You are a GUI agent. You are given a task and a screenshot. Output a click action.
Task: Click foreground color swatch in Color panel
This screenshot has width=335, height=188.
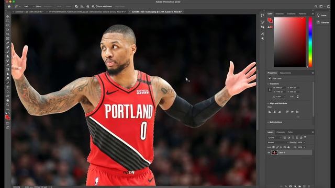point(269,20)
